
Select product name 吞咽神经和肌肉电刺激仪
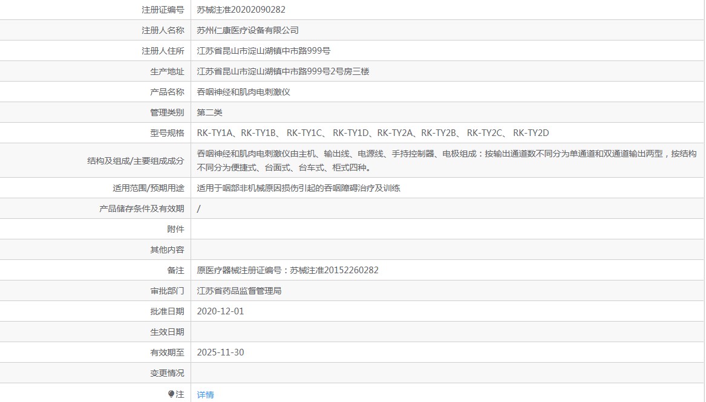(x=243, y=92)
